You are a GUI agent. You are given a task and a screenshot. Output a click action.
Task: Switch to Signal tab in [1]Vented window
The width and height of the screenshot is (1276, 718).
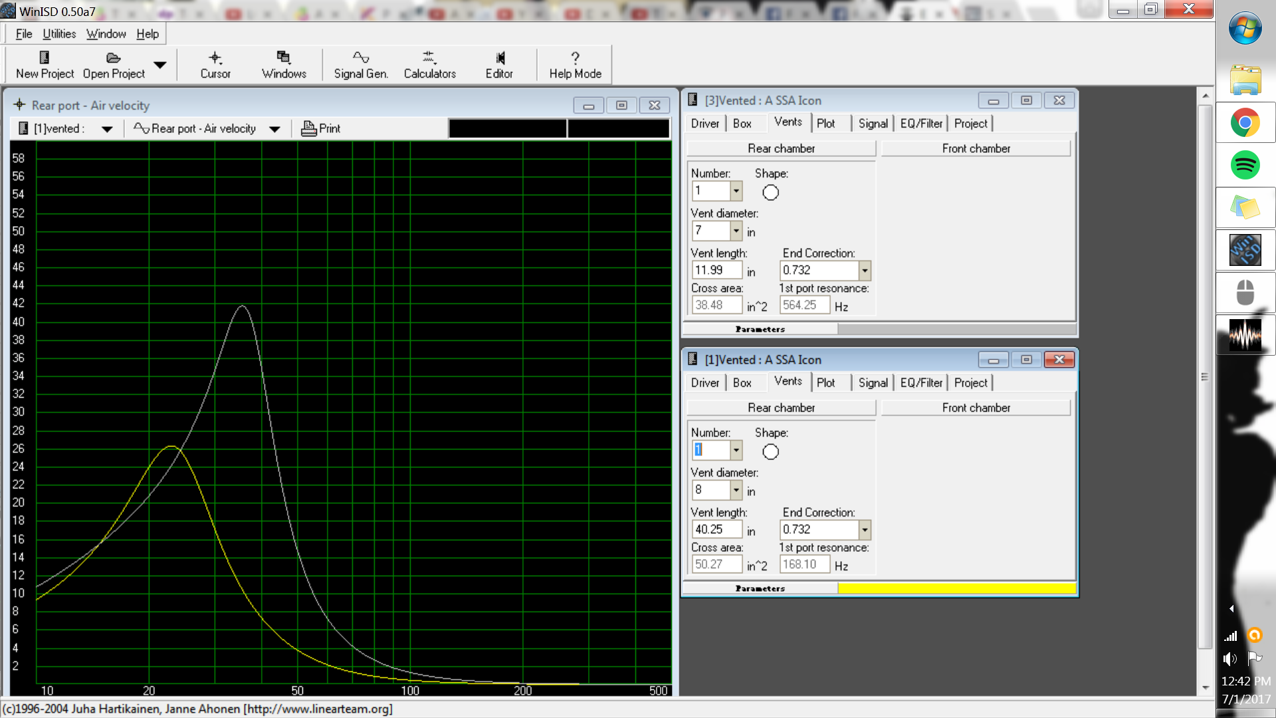coord(873,383)
